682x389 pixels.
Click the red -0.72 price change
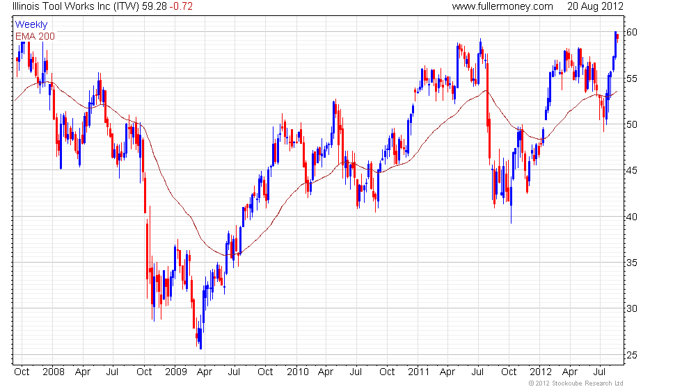pyautogui.click(x=181, y=6)
